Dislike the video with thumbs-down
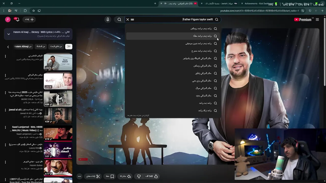Screen dimensions: 326x183 tap(139, 176)
